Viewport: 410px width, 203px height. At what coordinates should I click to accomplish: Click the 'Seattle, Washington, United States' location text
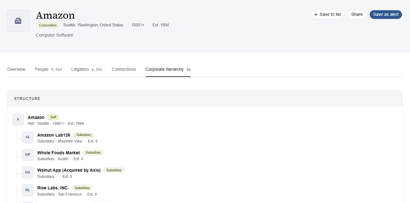pos(93,25)
